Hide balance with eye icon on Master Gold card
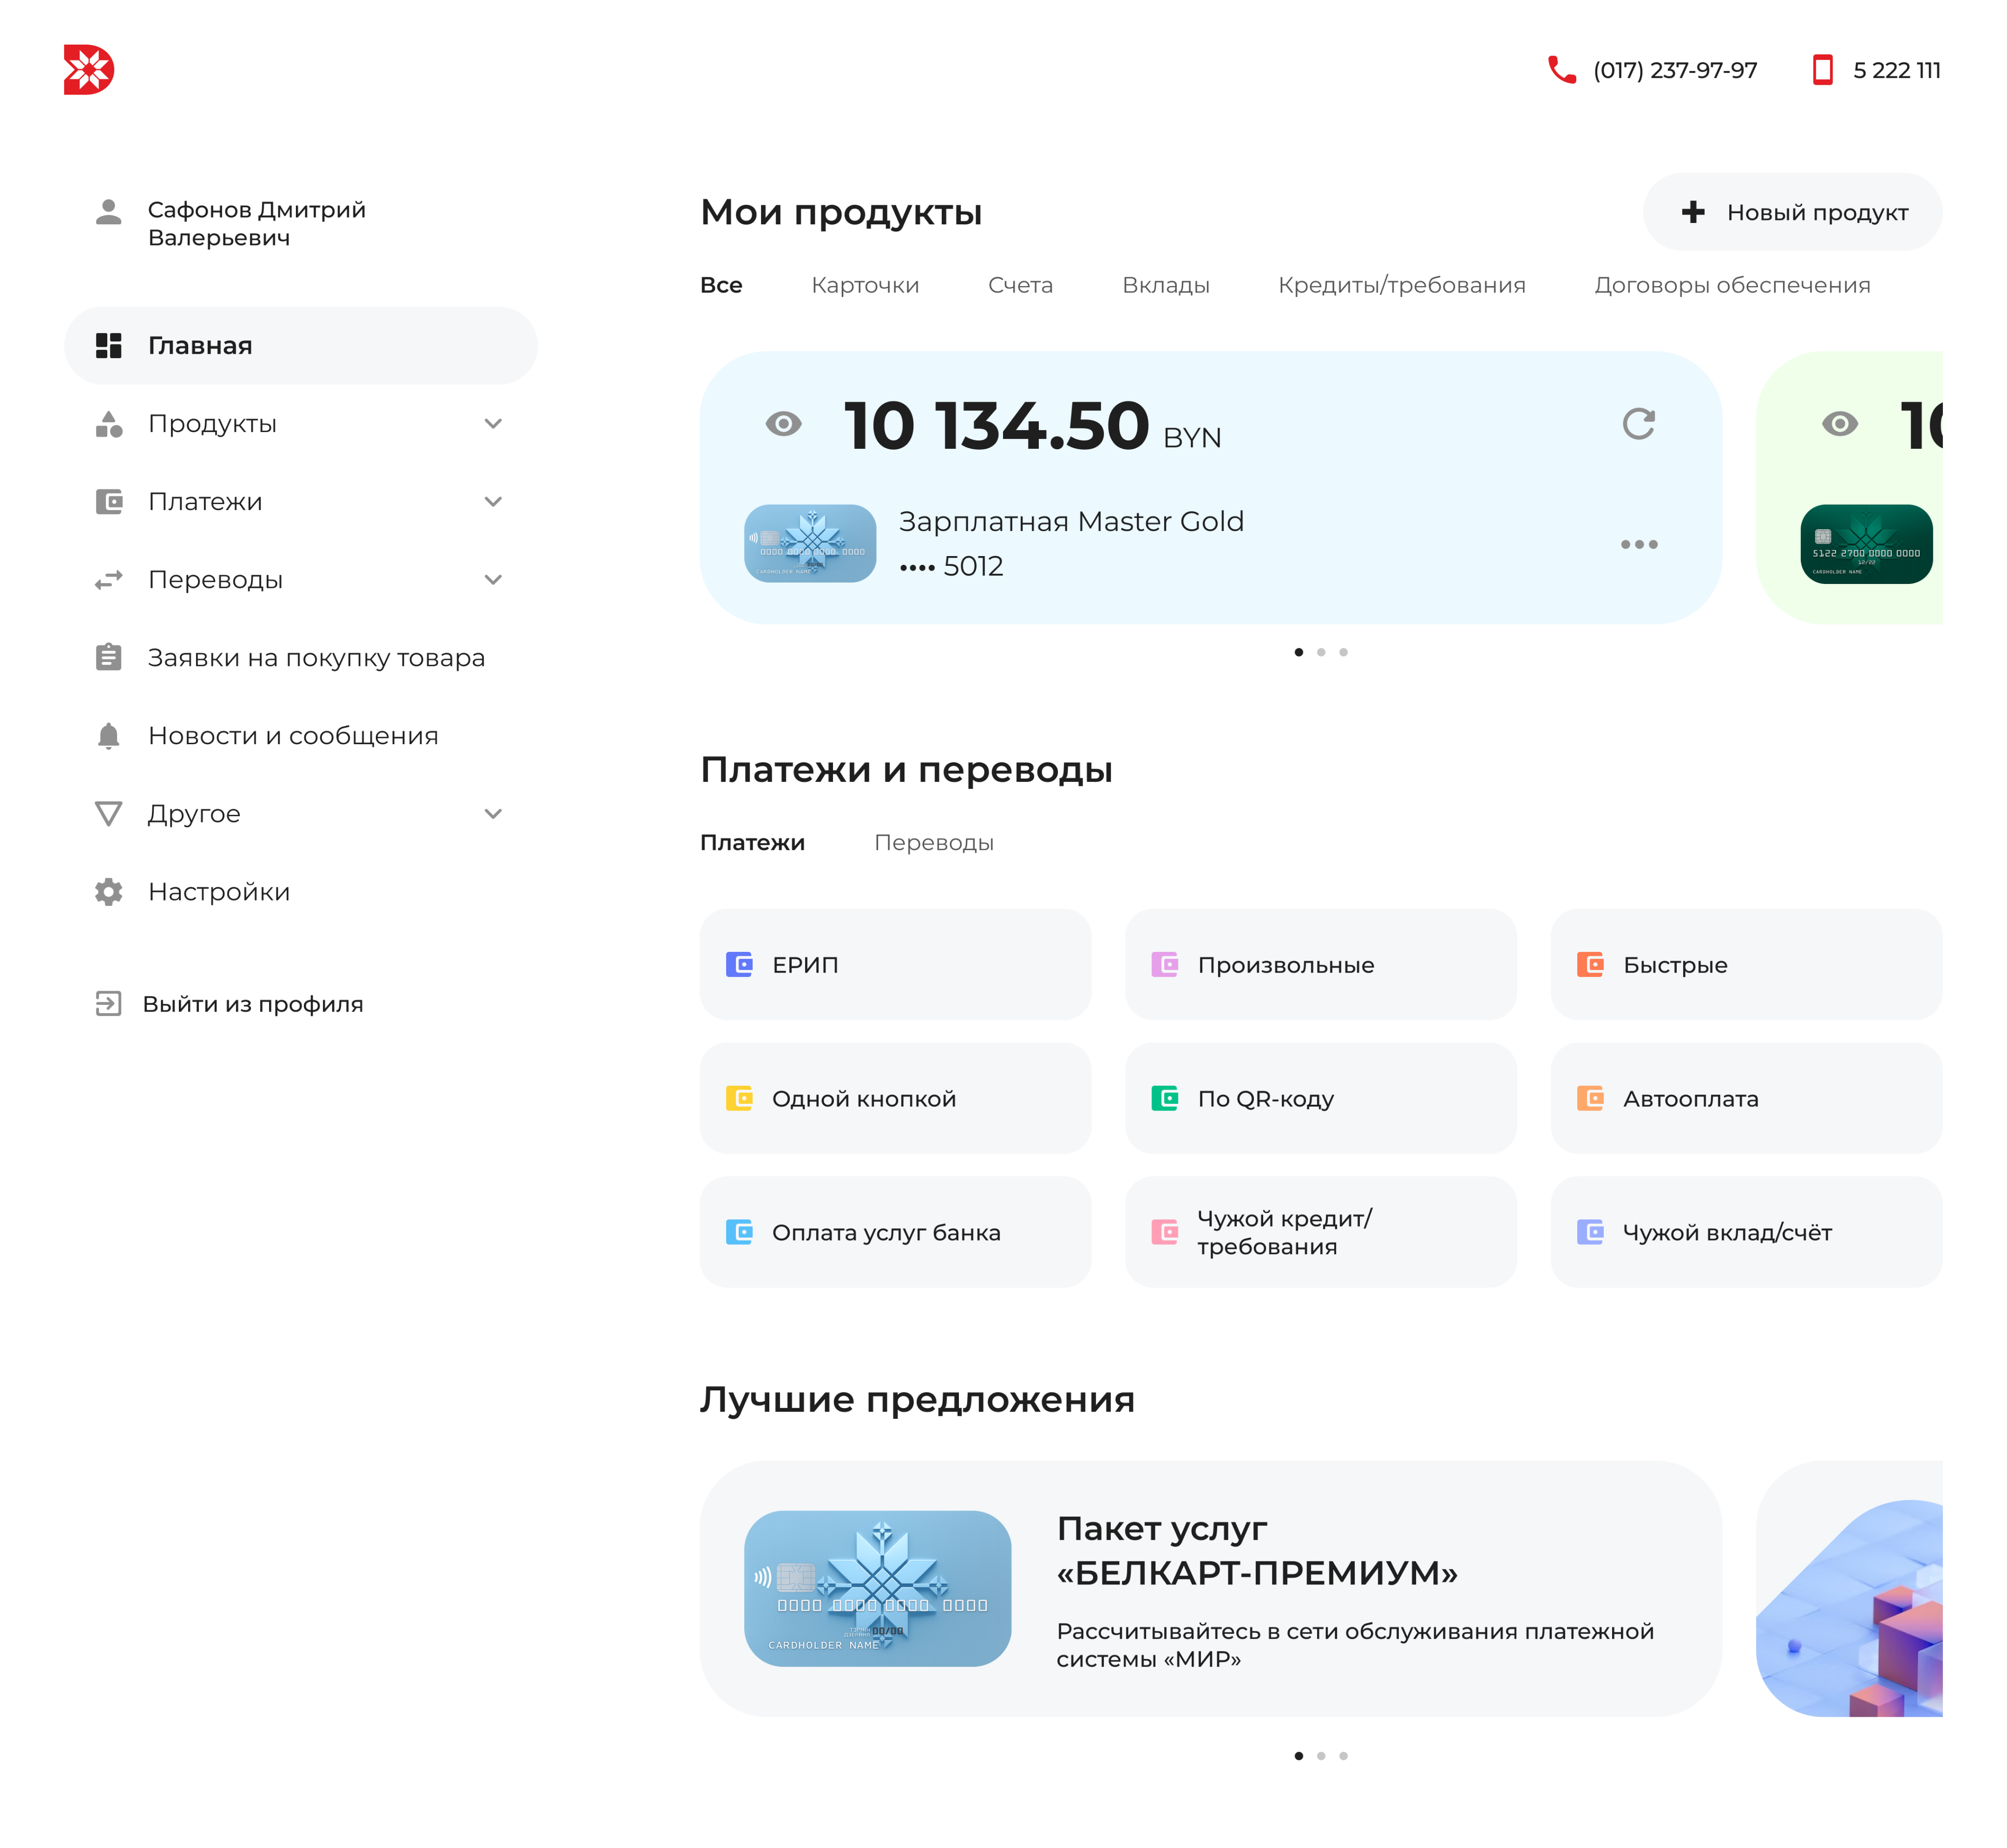2007x1848 pixels. (783, 424)
